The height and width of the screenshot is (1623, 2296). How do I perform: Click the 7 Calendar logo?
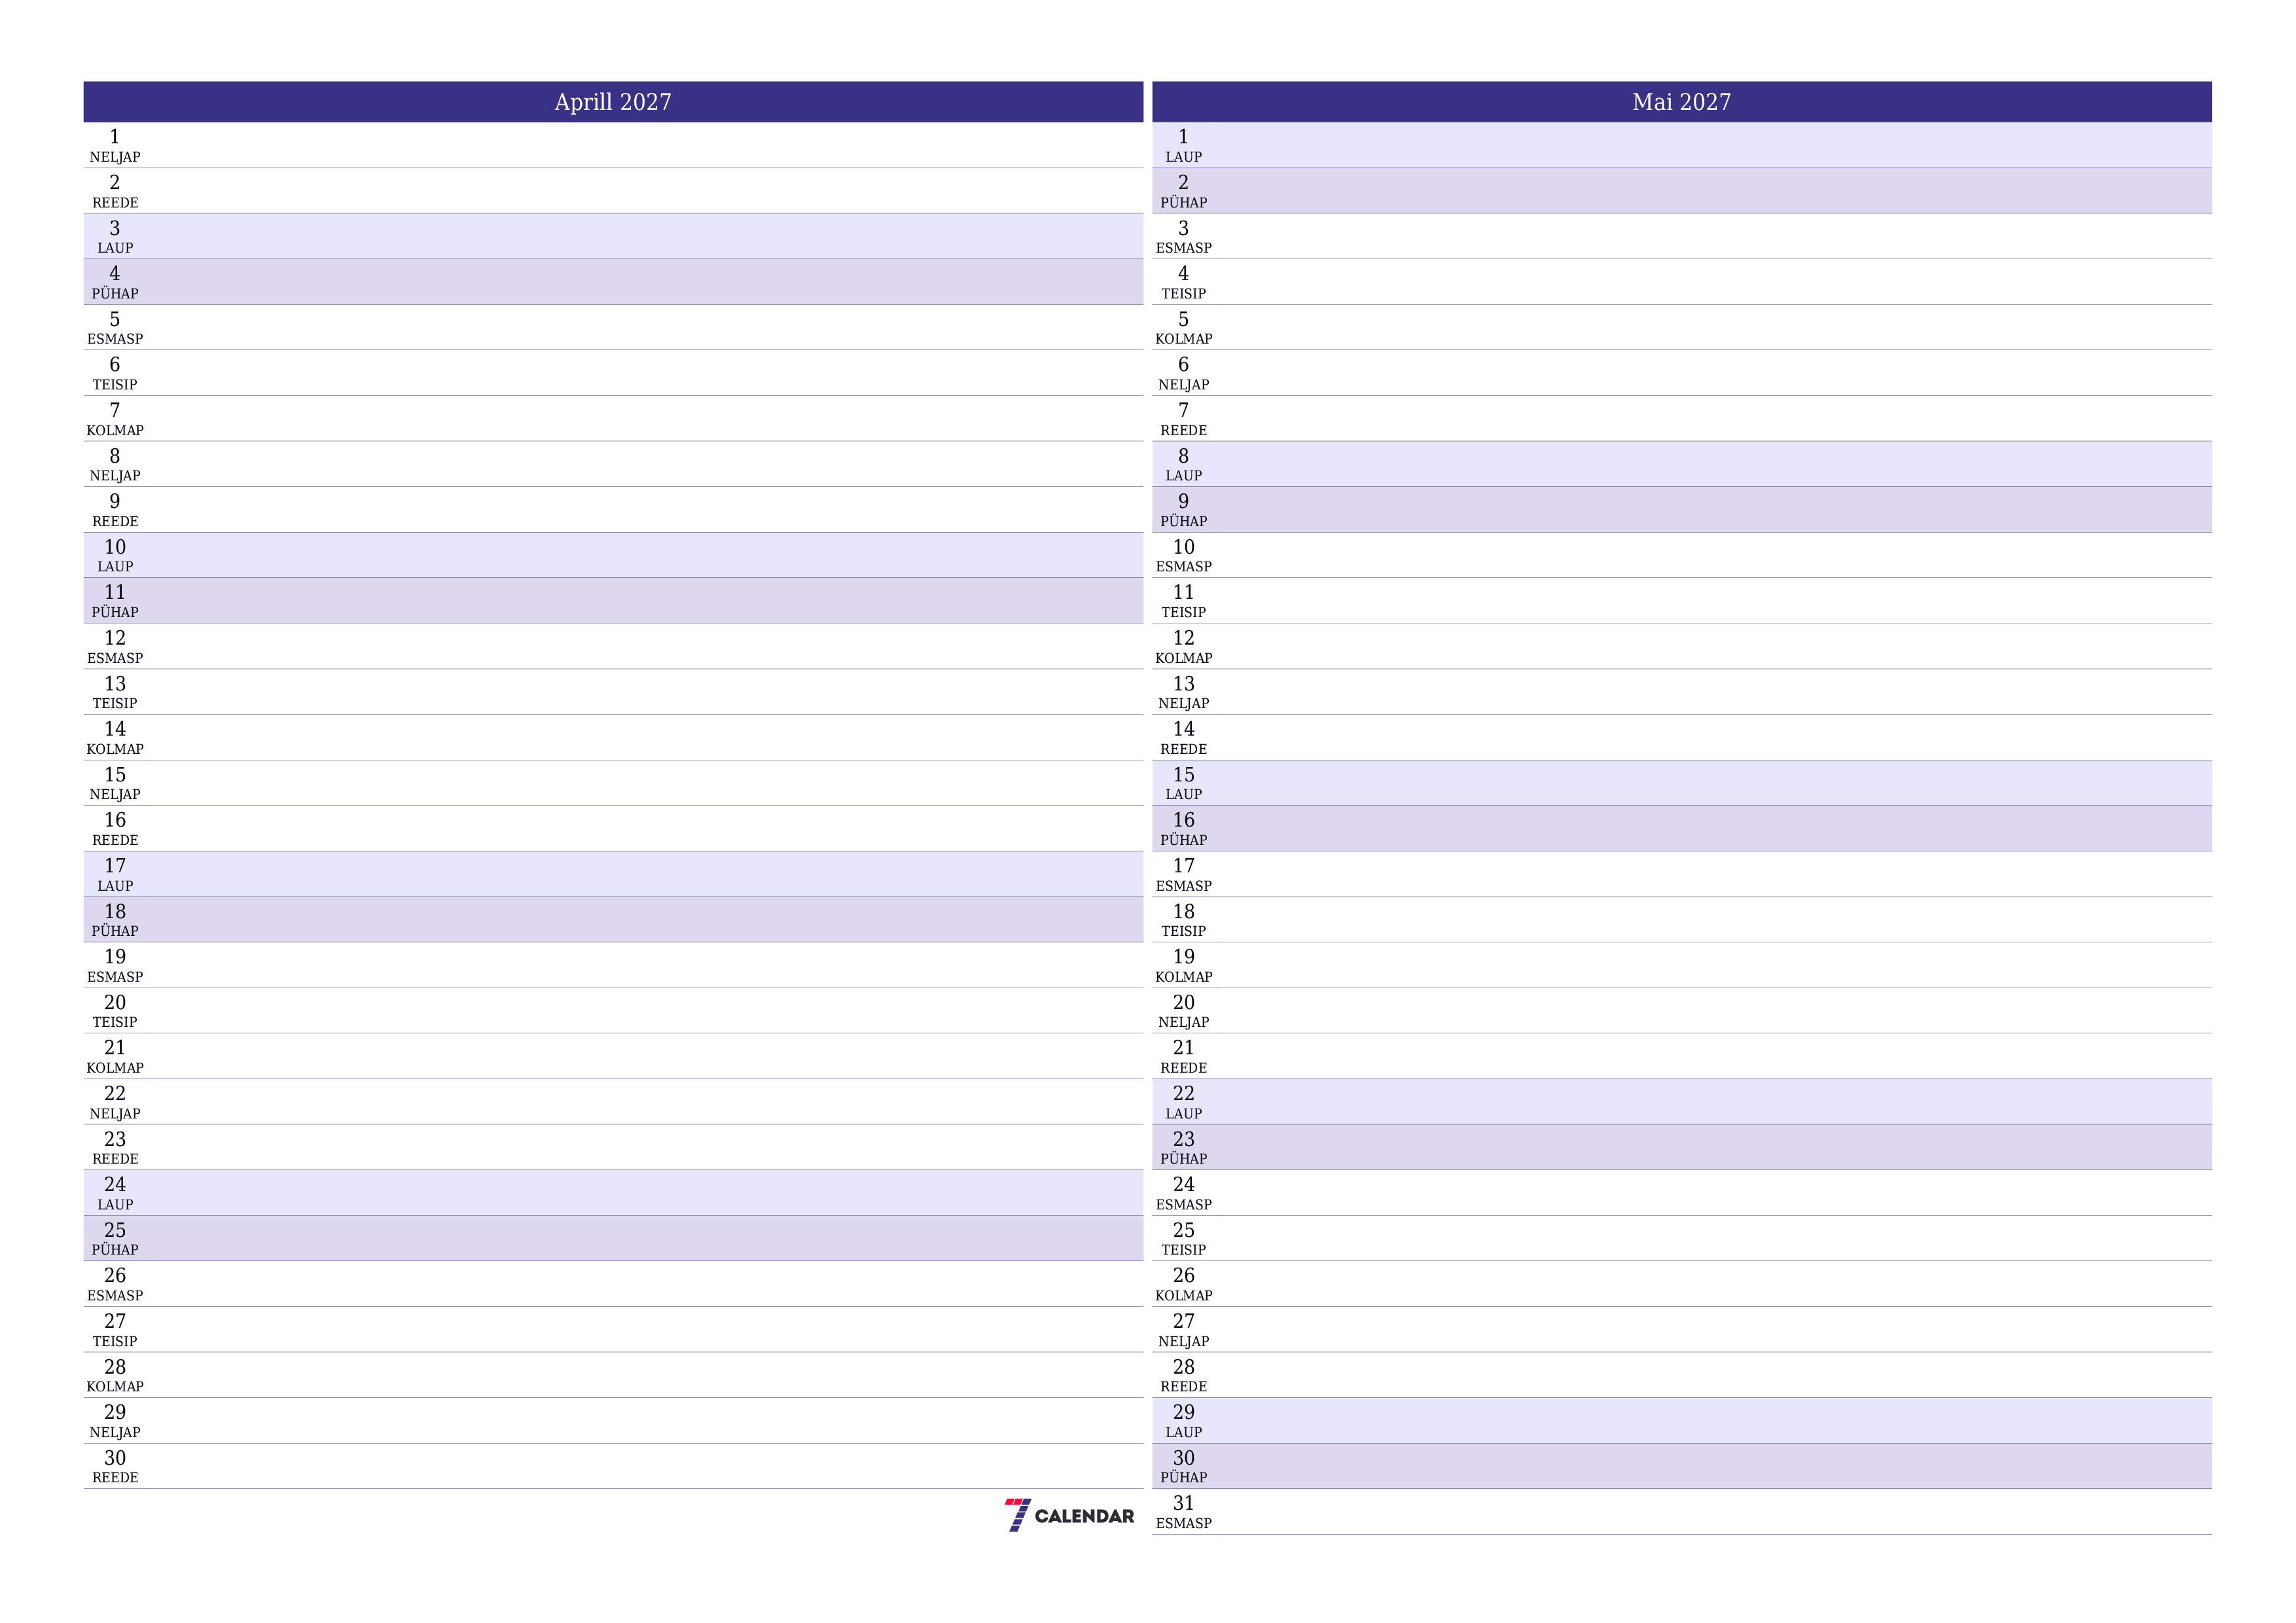[x=1069, y=1515]
